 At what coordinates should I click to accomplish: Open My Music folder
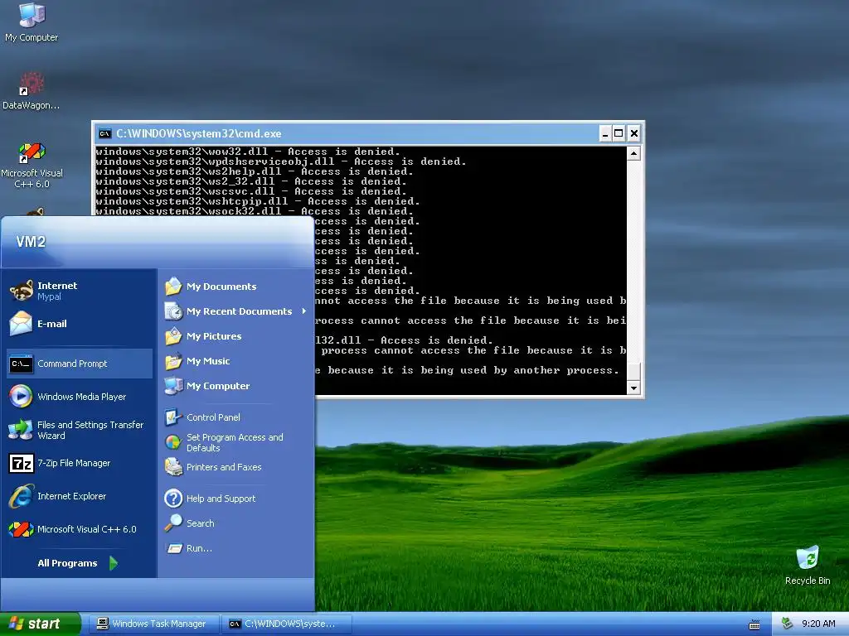[x=235, y=361]
